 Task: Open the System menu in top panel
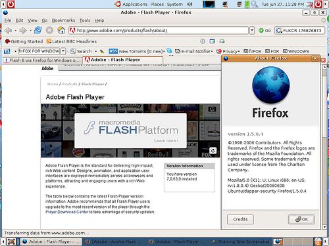pyautogui.click(x=175, y=4)
